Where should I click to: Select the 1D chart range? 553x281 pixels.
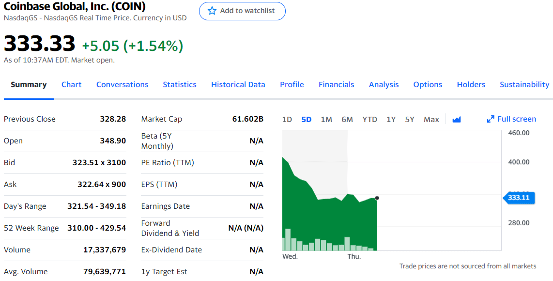287,119
